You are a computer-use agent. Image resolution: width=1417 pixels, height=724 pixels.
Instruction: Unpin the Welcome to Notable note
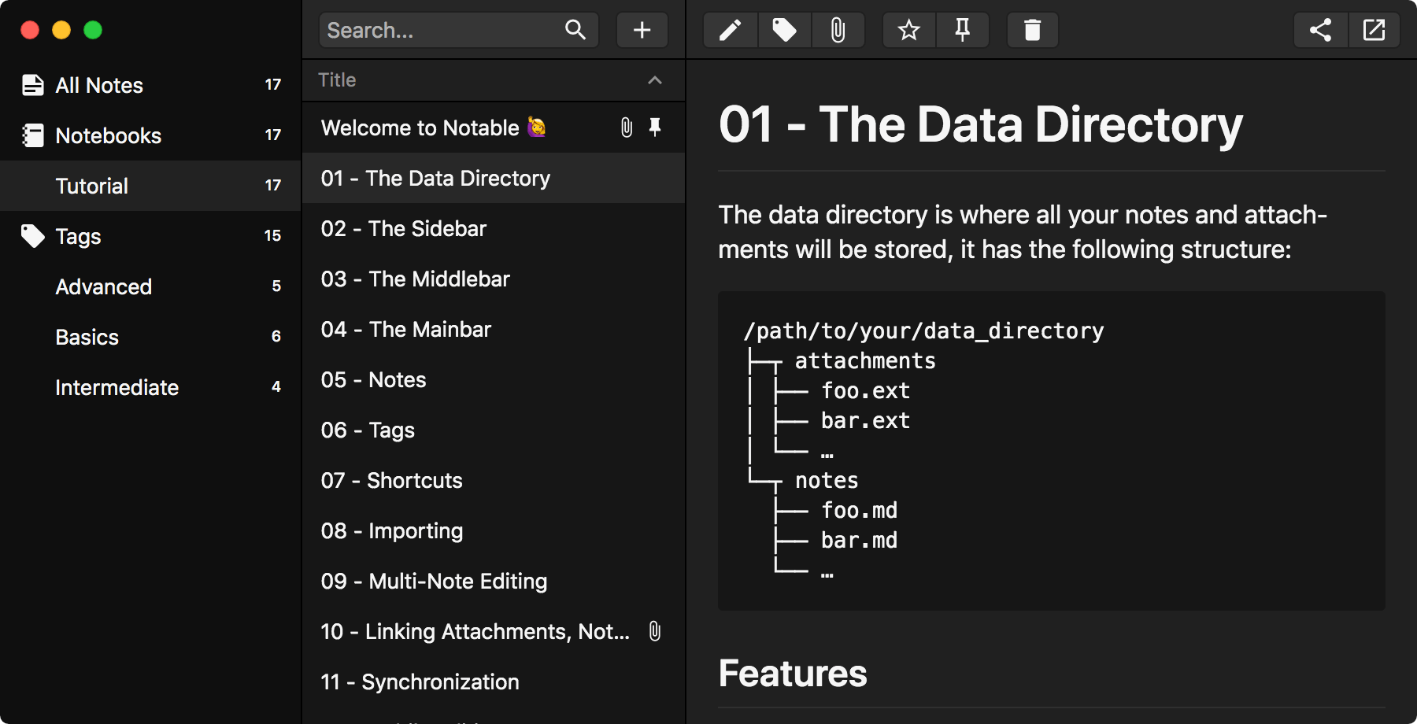point(656,127)
